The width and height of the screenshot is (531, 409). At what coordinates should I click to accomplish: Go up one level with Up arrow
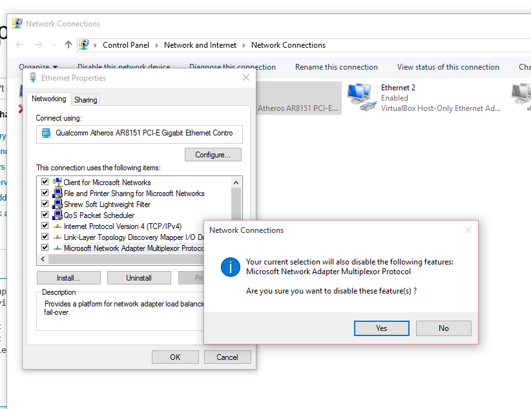[x=68, y=45]
